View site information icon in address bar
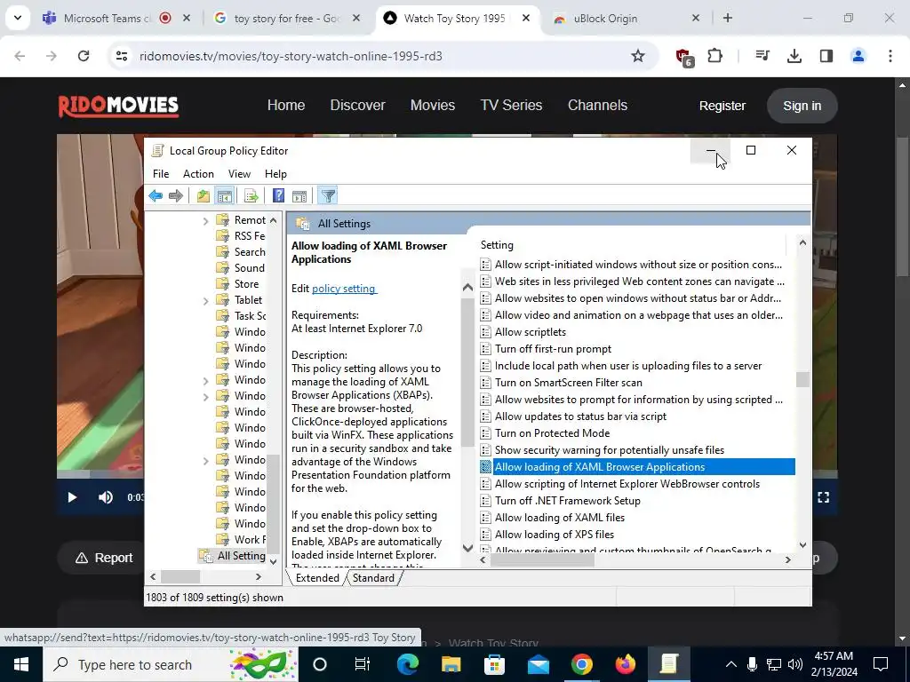This screenshot has height=682, width=910. tap(122, 56)
